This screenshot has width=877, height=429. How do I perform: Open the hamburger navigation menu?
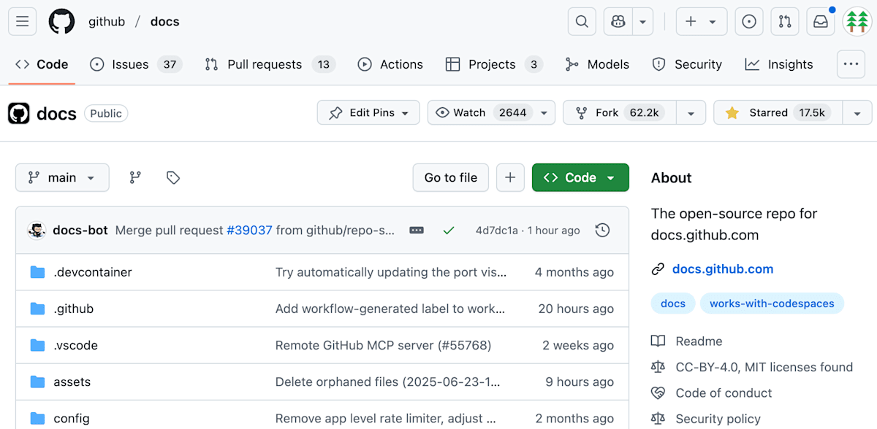(22, 22)
